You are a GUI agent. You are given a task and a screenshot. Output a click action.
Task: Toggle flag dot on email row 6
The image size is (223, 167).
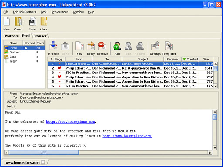[60, 86]
